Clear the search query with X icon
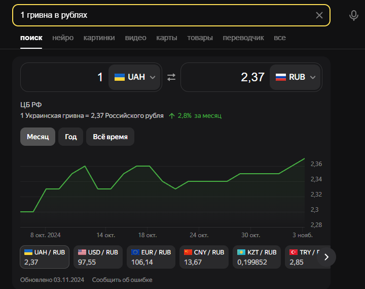 point(319,15)
